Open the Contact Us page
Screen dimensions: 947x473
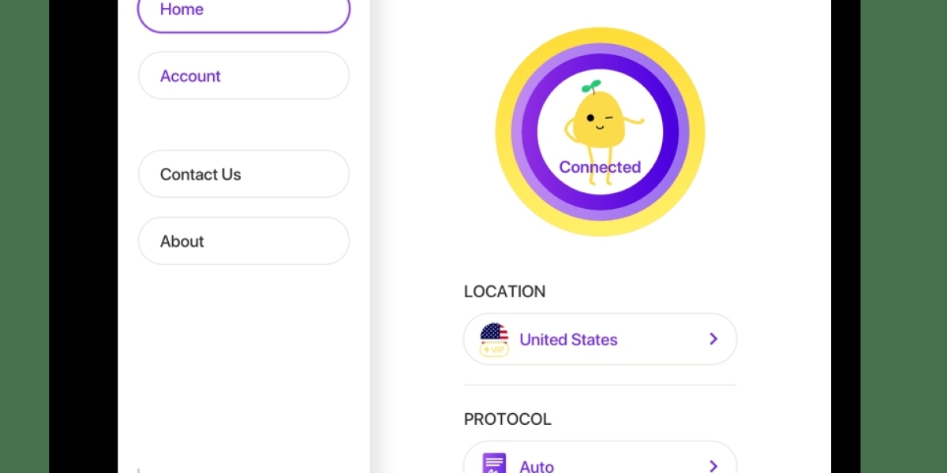click(x=243, y=174)
